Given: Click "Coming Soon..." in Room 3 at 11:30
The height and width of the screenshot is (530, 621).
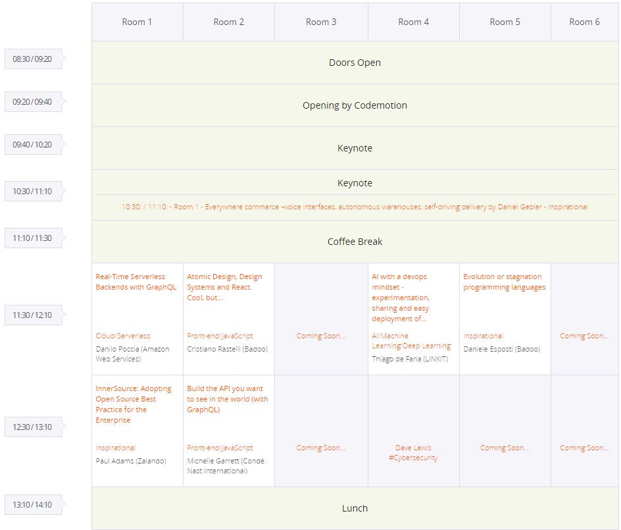Looking at the screenshot, I should (x=320, y=336).
